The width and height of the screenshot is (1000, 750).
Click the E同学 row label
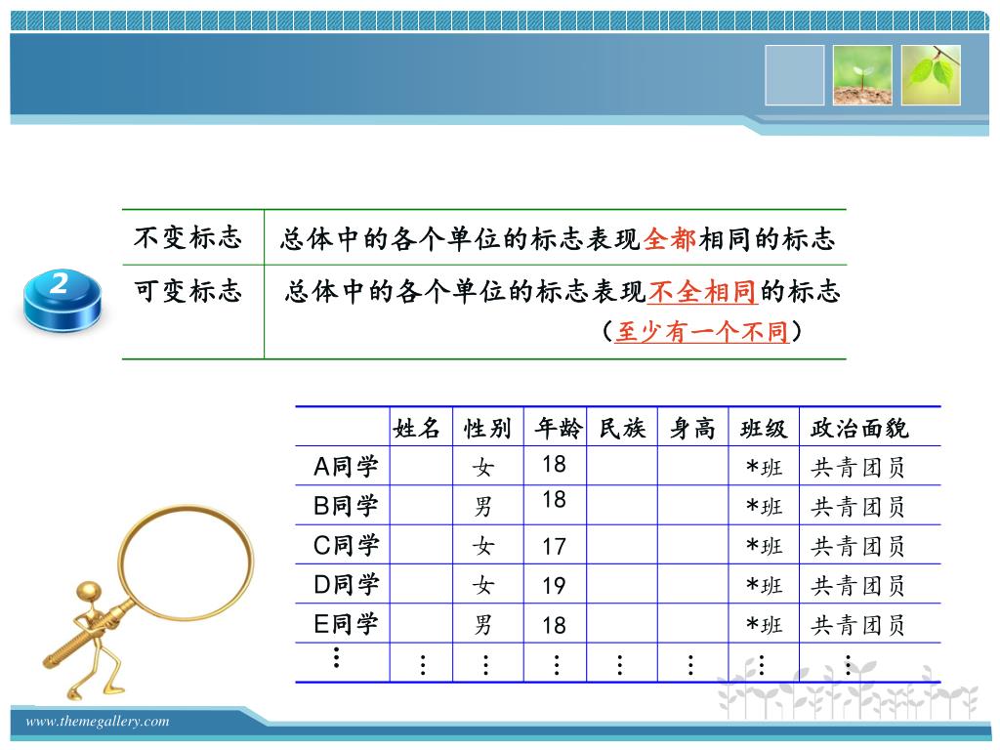point(346,624)
